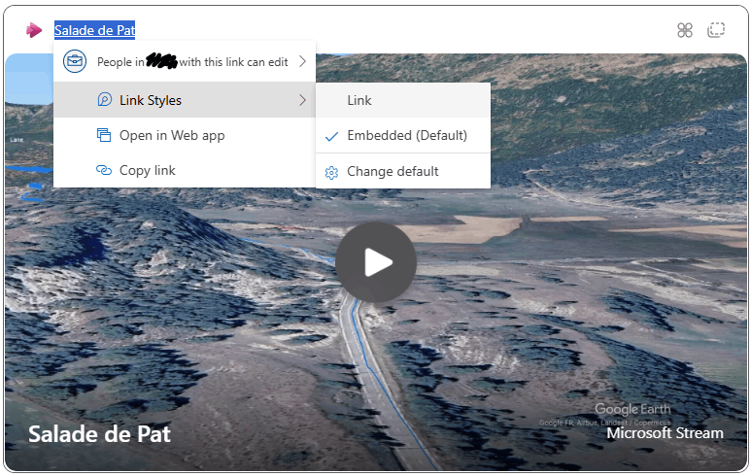Expand the chevron next to link permissions
This screenshot has width=751, height=476.
[x=302, y=61]
